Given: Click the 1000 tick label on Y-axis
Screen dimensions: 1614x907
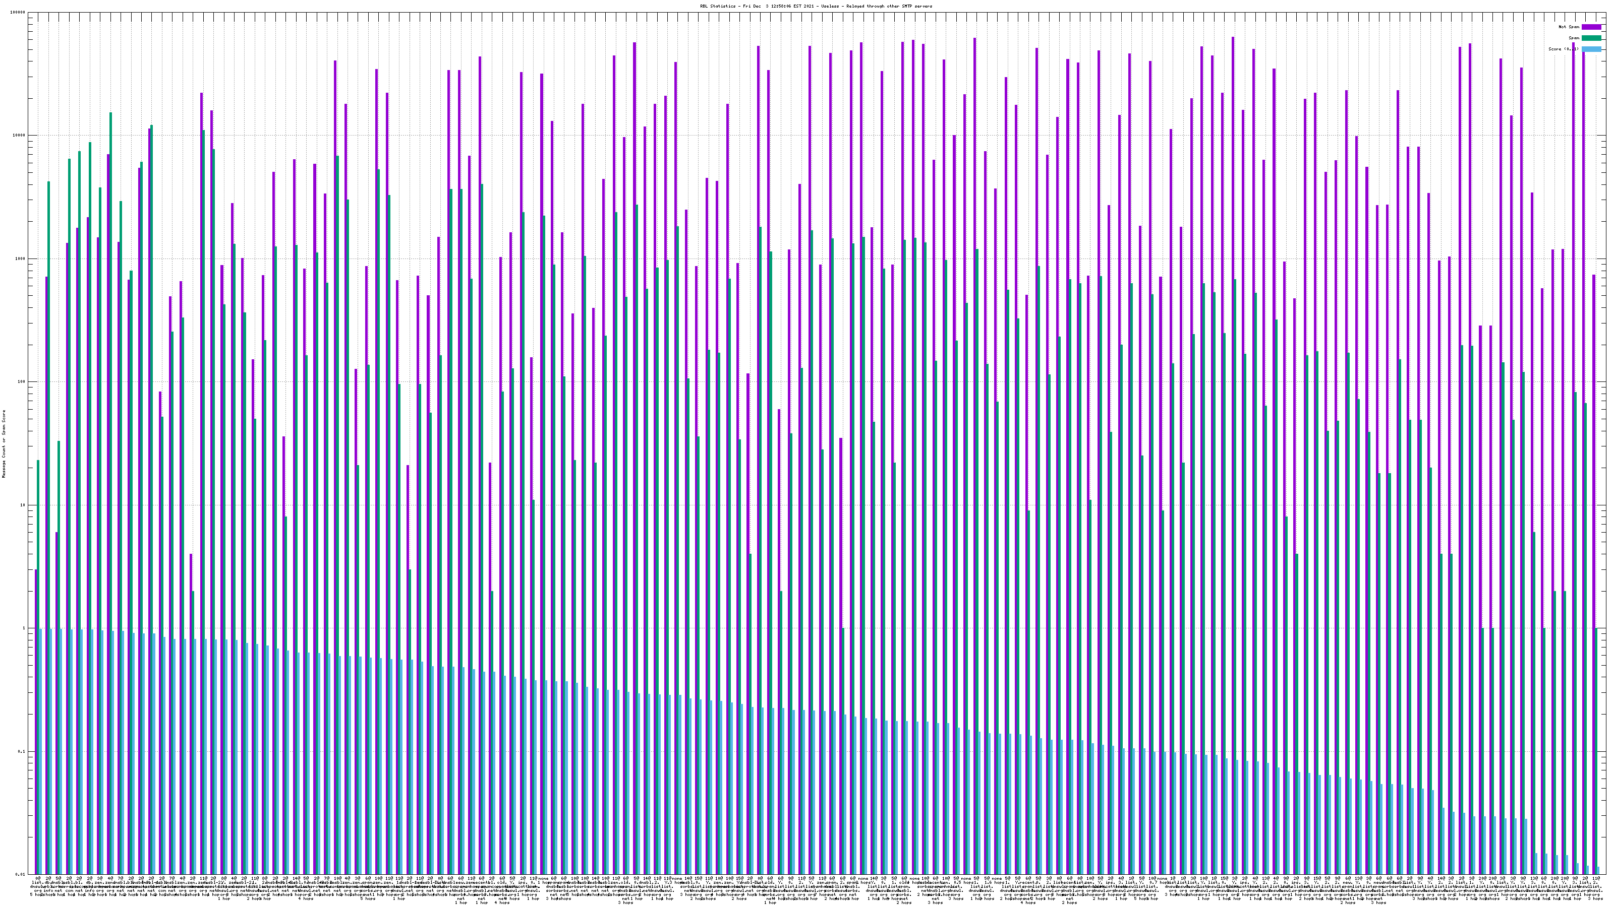Looking at the screenshot, I should (21, 258).
